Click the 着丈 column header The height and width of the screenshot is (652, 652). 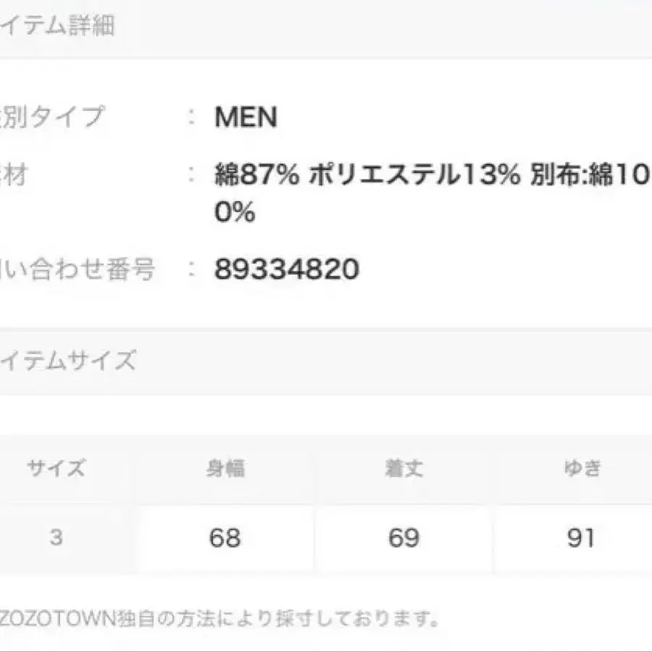click(x=404, y=468)
